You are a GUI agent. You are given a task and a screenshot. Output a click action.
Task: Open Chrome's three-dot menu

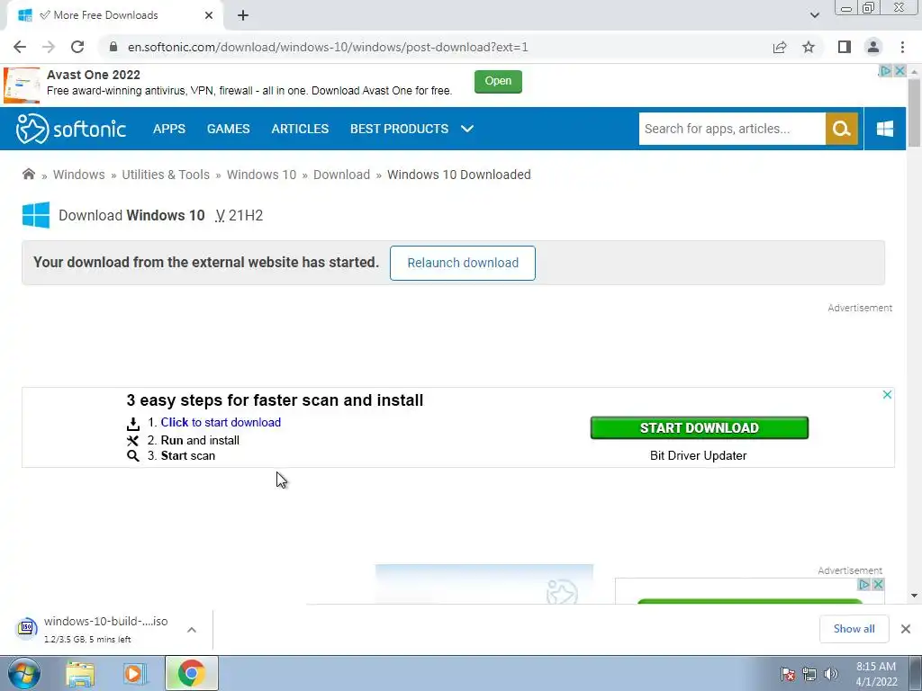click(x=902, y=47)
